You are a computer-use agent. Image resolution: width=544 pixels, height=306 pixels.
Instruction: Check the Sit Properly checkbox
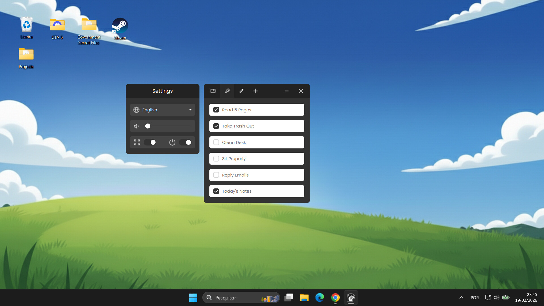click(216, 159)
